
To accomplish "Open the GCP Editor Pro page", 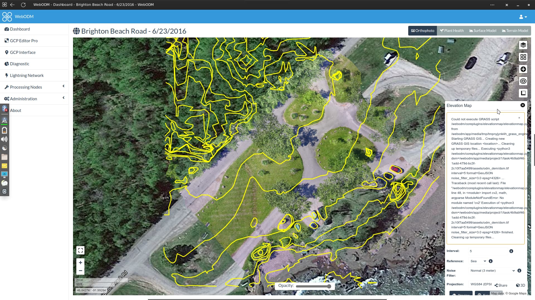I will [x=24, y=41].
